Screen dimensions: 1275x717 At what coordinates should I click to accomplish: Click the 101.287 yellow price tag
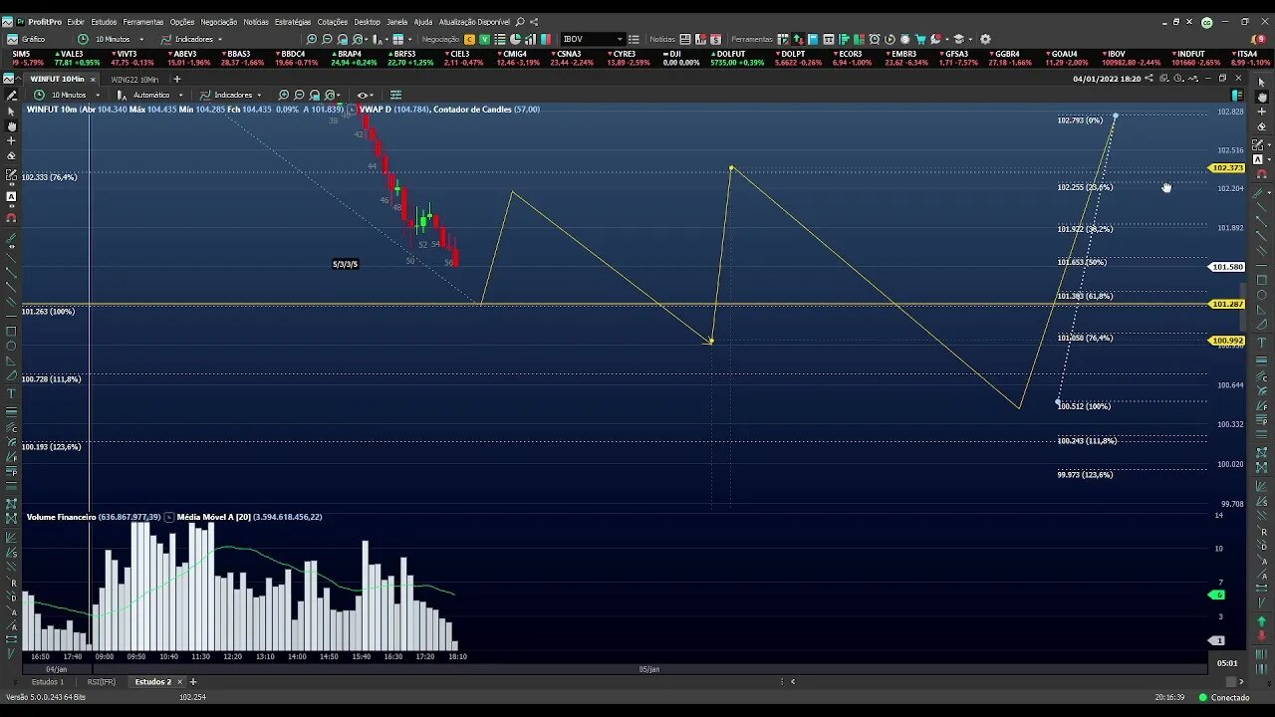pos(1226,304)
